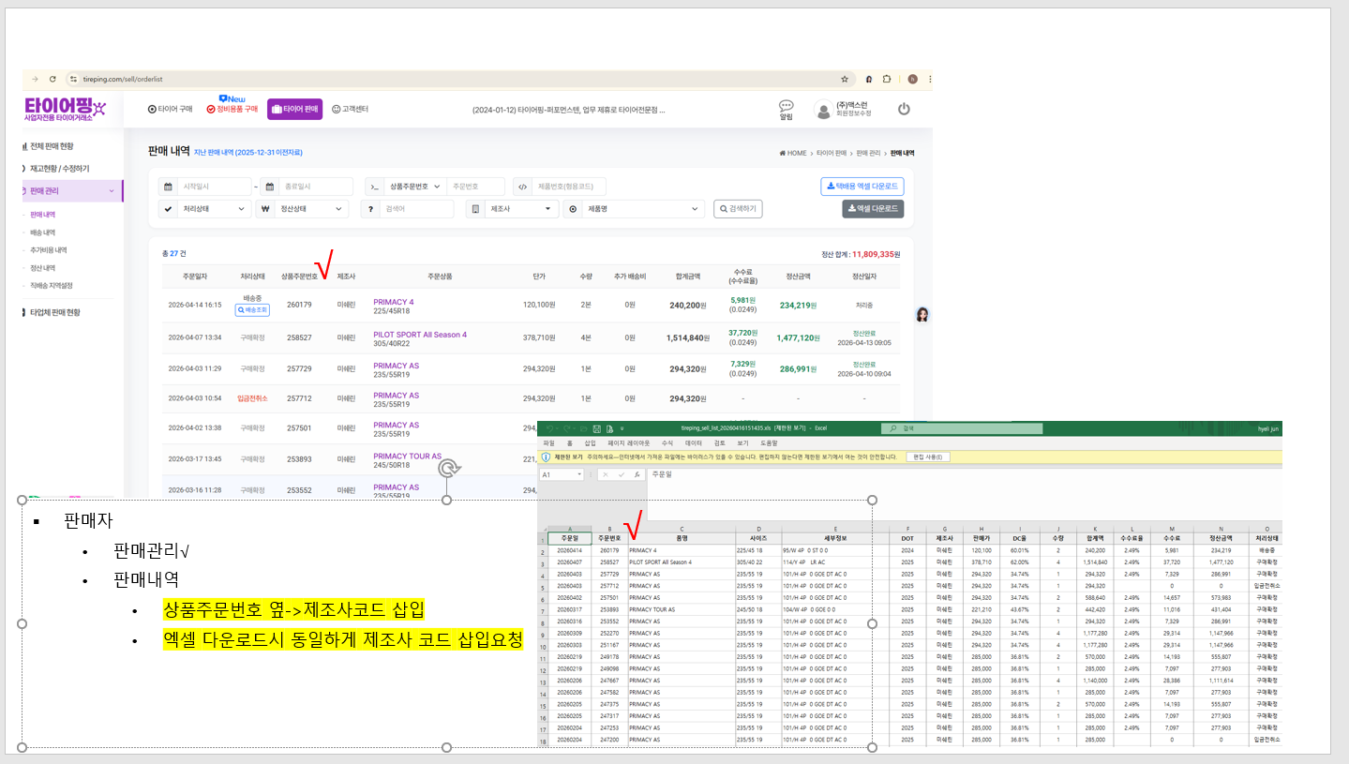Open the browser three-dot menu
This screenshot has height=764, width=1349.
point(929,80)
